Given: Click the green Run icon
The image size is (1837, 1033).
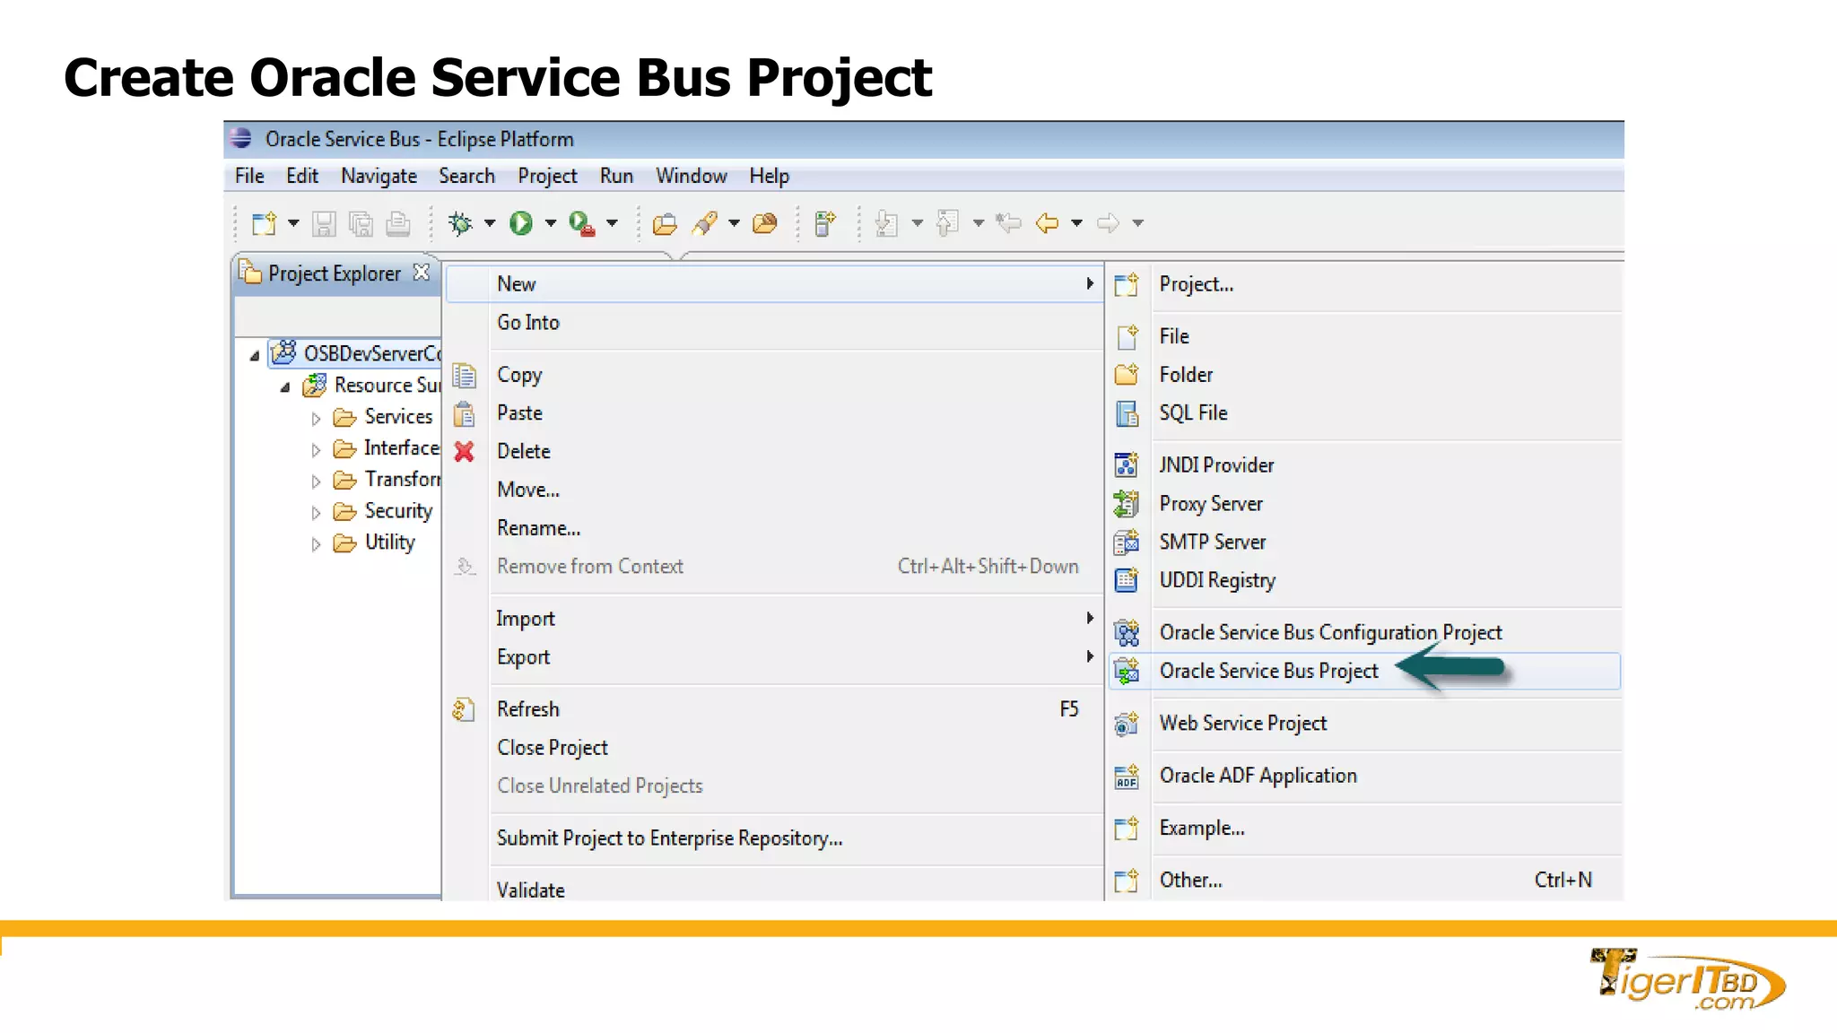Looking at the screenshot, I should click(521, 223).
